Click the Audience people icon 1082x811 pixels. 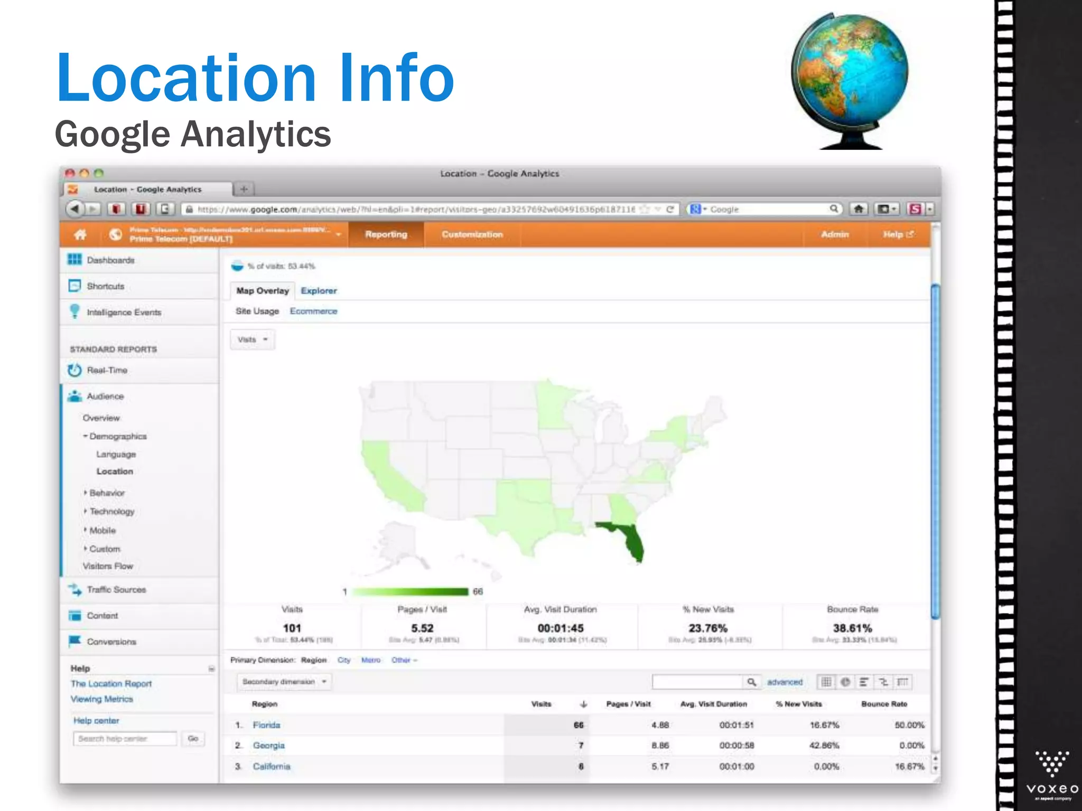tap(74, 396)
